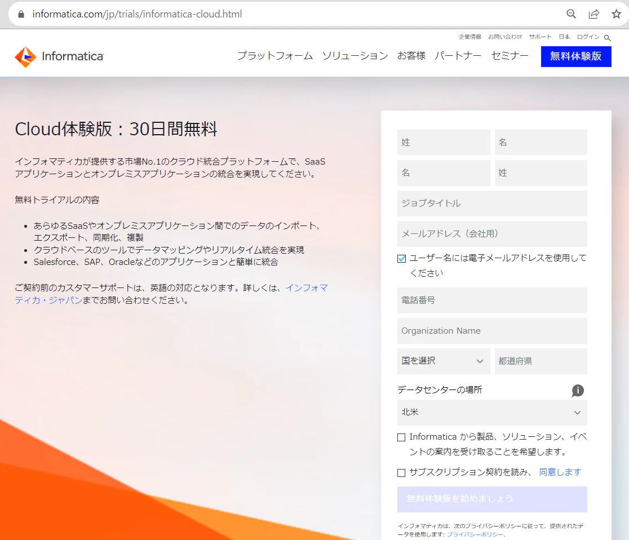
Task: Open the お客様 menu
Action: [411, 56]
